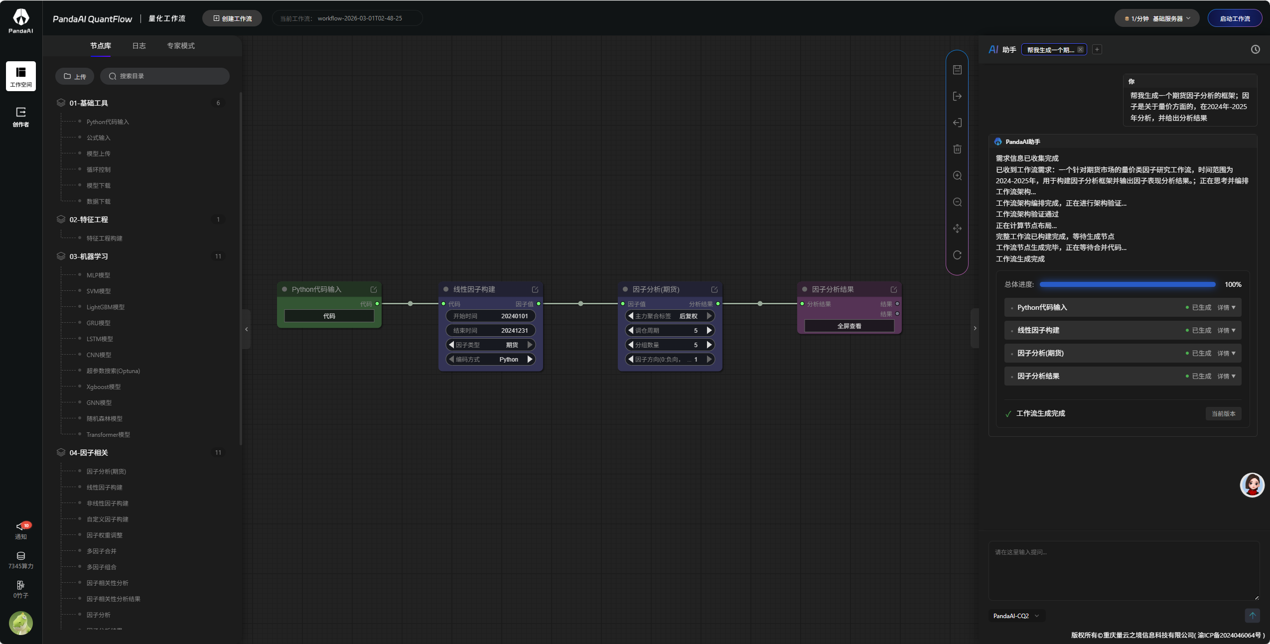Screen dimensions: 1270x644
Task: Collapse the AI assistant panel with the arrow
Action: [975, 328]
